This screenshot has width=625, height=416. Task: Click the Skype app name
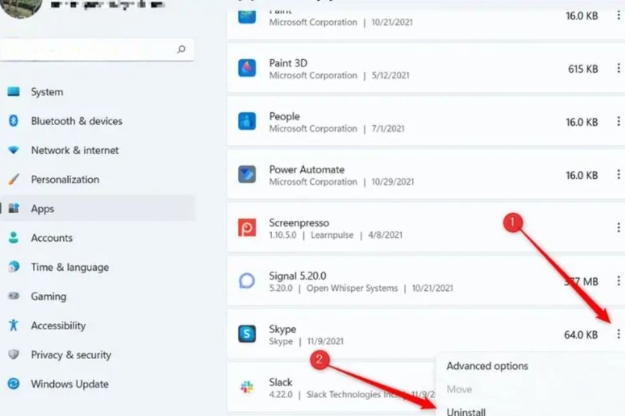point(282,329)
